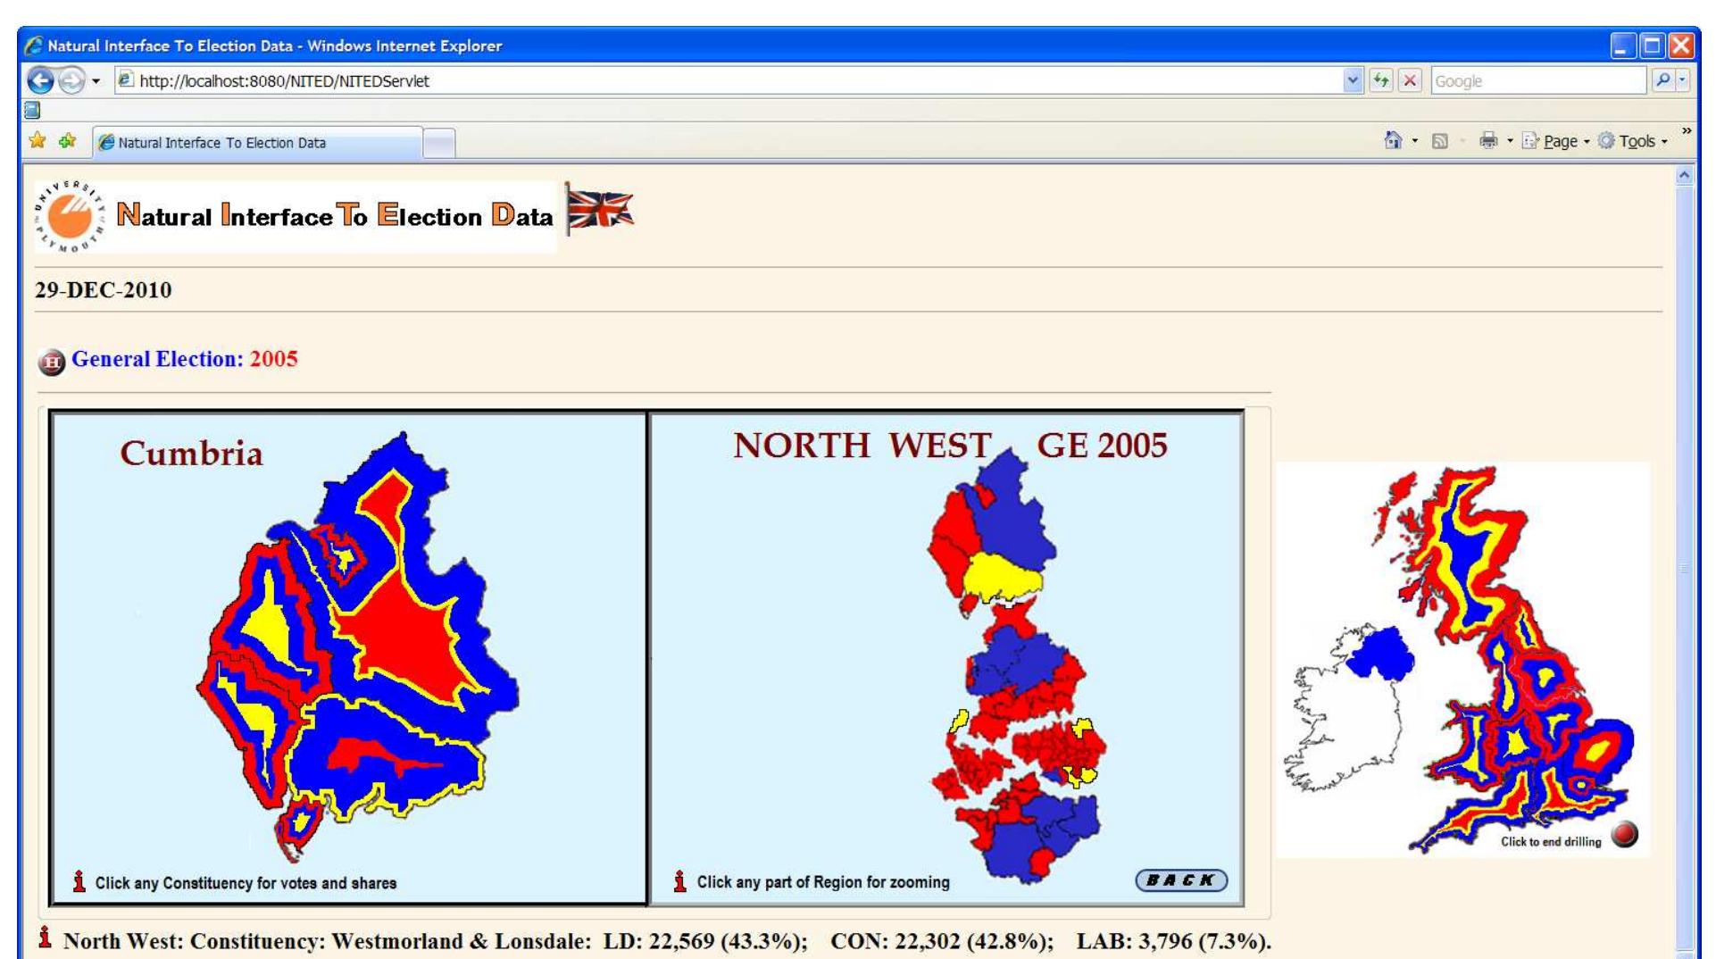Image resolution: width=1716 pixels, height=959 pixels.
Task: Click the Westmorland & Lonsdale results text
Action: tap(667, 941)
